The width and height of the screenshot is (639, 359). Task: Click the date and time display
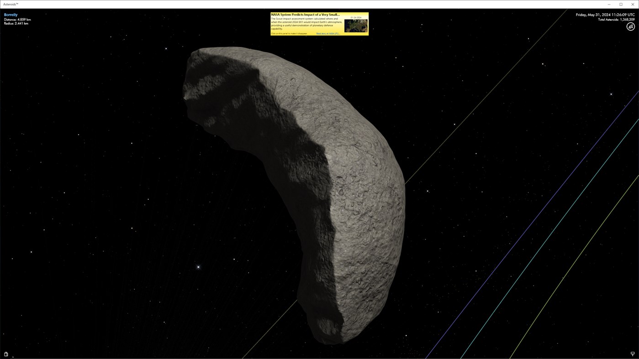click(x=605, y=14)
